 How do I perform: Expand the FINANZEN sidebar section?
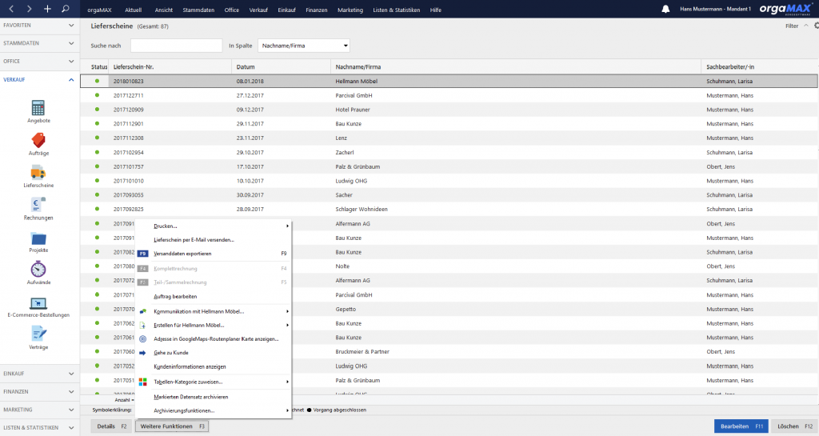click(x=40, y=392)
